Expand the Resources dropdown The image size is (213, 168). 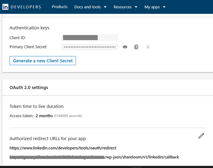125,7
